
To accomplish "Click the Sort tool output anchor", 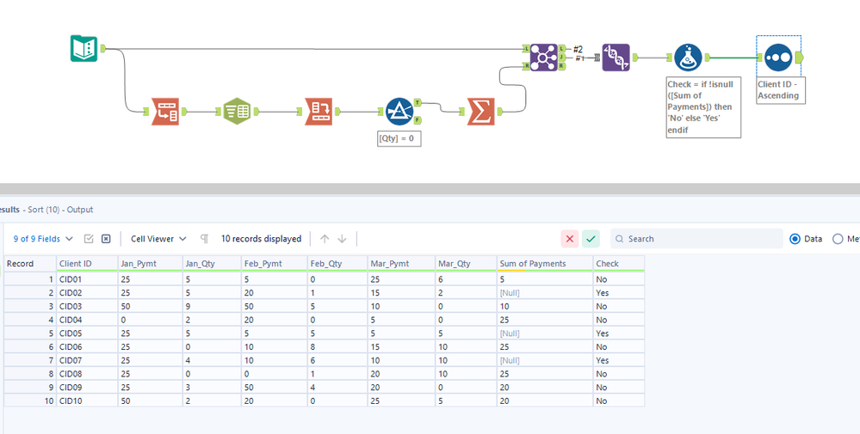I will point(799,57).
